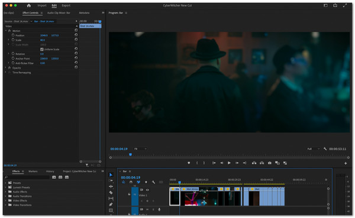Reset the Opacity effect

[x=76, y=67]
